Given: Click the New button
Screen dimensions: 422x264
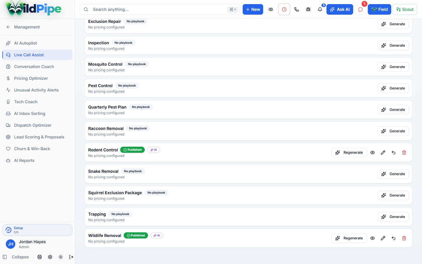Looking at the screenshot, I should pos(253,9).
